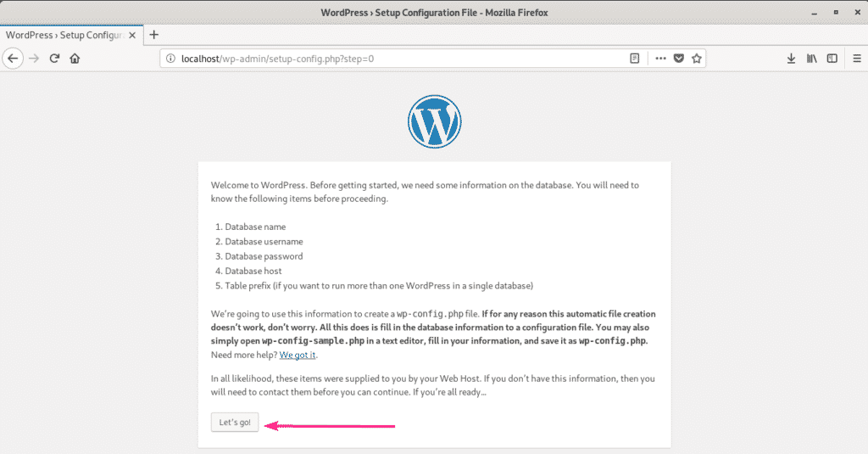Toggle the Firefox sidebar

pos(832,59)
